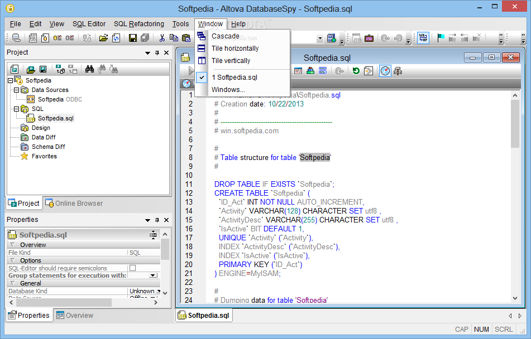
Task: Click the green refresh arrow in the editor toolbar
Action: [x=356, y=71]
